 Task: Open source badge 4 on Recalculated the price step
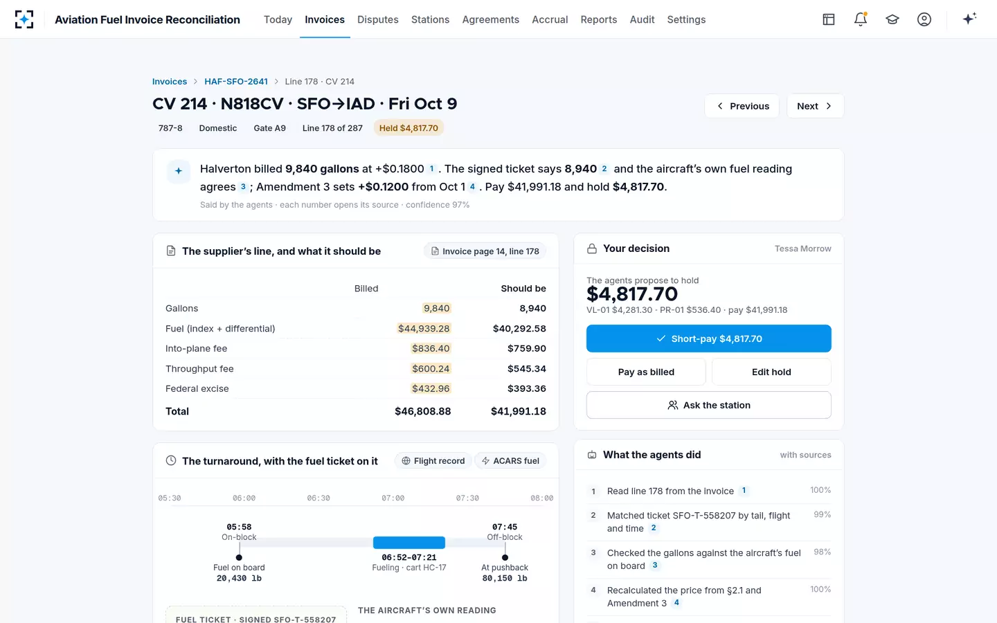(676, 603)
